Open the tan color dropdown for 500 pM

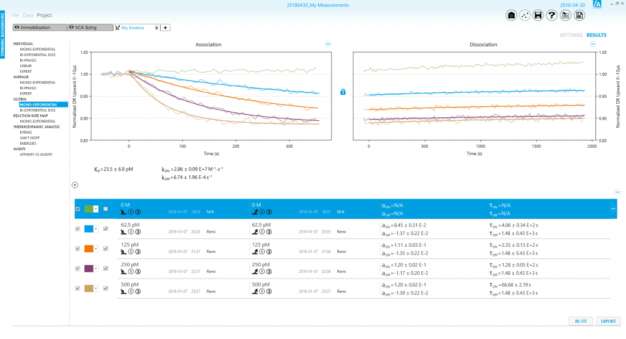click(x=96, y=289)
